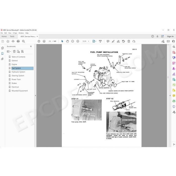Open the Fit page options dropdown
This screenshot has height=176, width=176.
(94, 41)
